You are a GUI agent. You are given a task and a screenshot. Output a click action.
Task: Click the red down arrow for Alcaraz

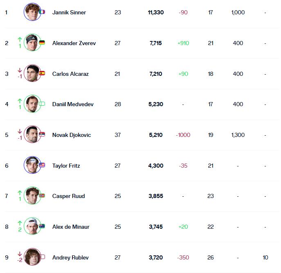click(x=20, y=70)
